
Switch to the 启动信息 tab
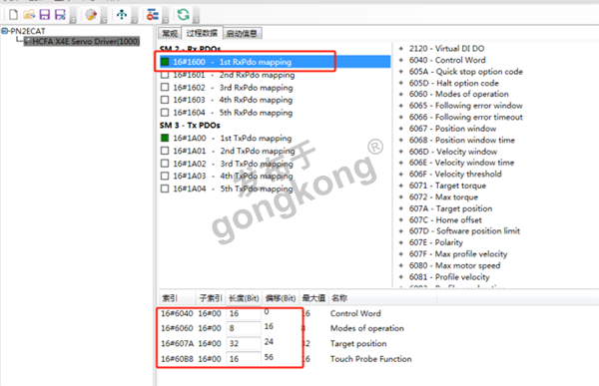pyautogui.click(x=242, y=33)
